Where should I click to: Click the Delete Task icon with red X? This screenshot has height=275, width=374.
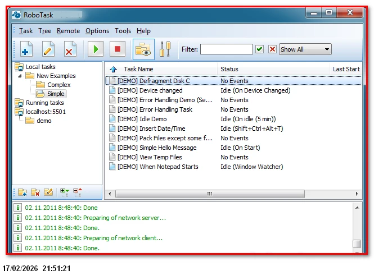click(x=69, y=49)
